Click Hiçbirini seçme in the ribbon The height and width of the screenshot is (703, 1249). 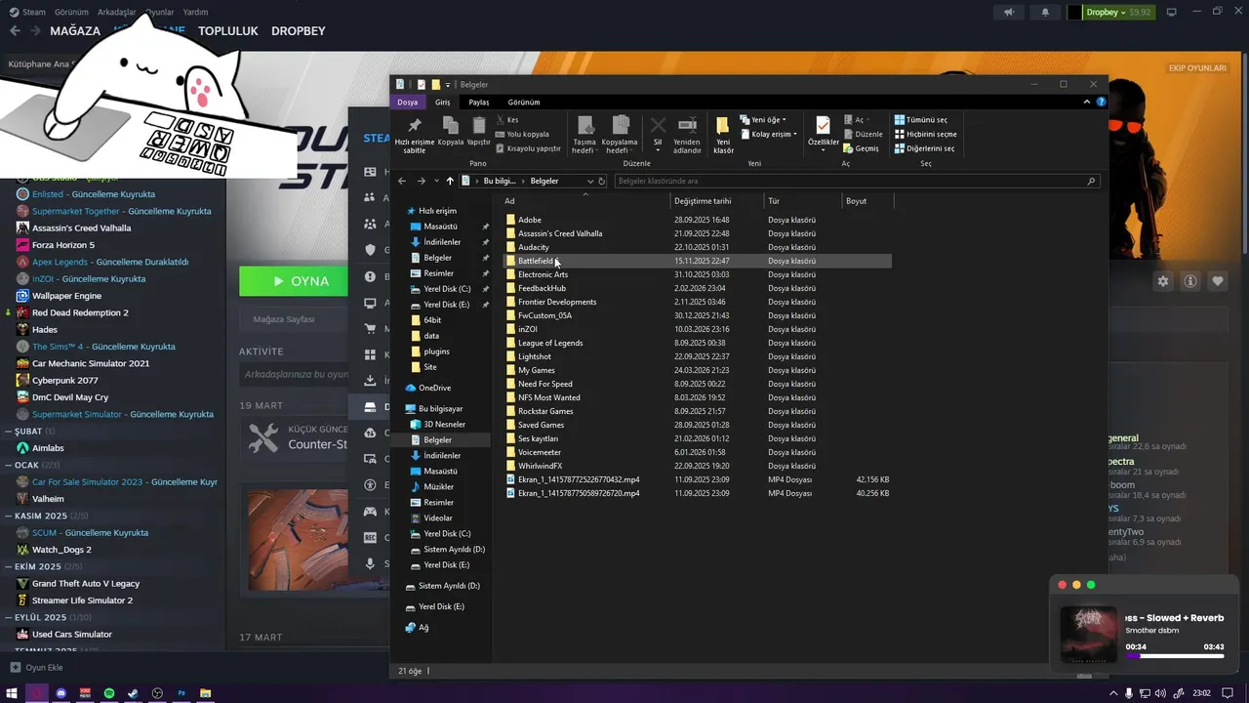point(925,134)
